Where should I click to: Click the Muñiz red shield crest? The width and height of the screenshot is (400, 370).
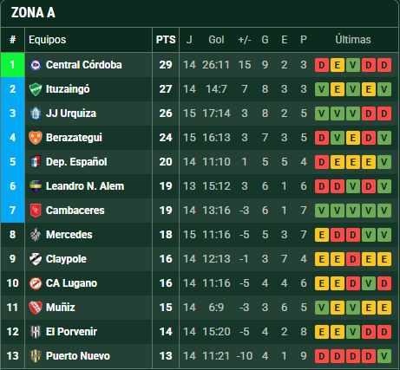coord(36,308)
